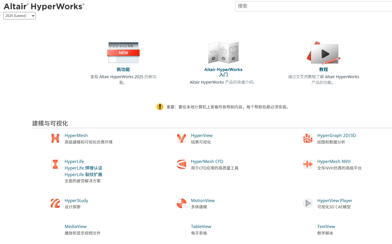
Task: Open HyperMesh via its red H icon
Action: point(55,138)
